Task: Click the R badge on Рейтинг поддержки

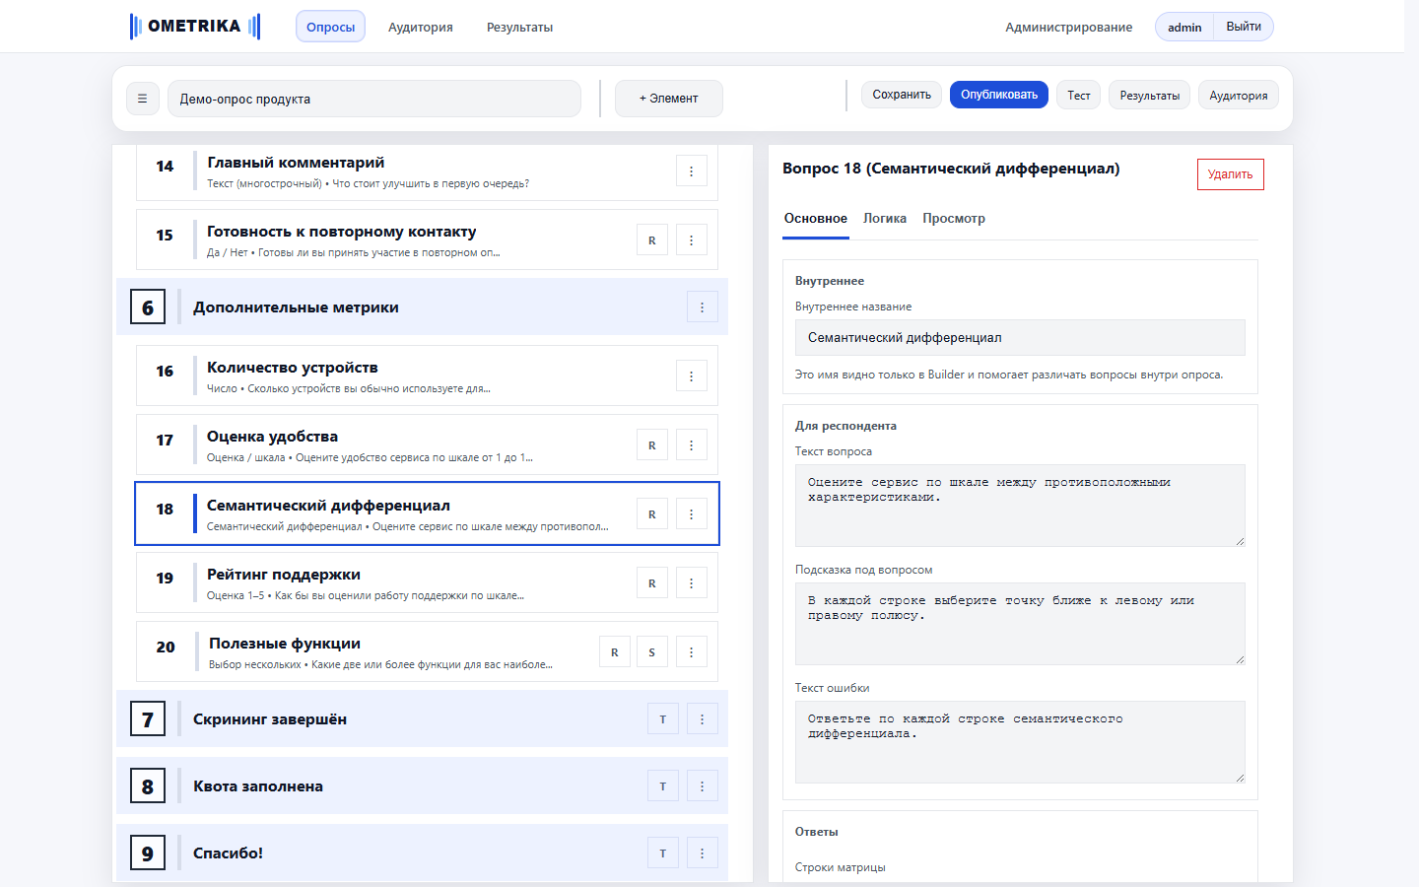Action: click(652, 583)
